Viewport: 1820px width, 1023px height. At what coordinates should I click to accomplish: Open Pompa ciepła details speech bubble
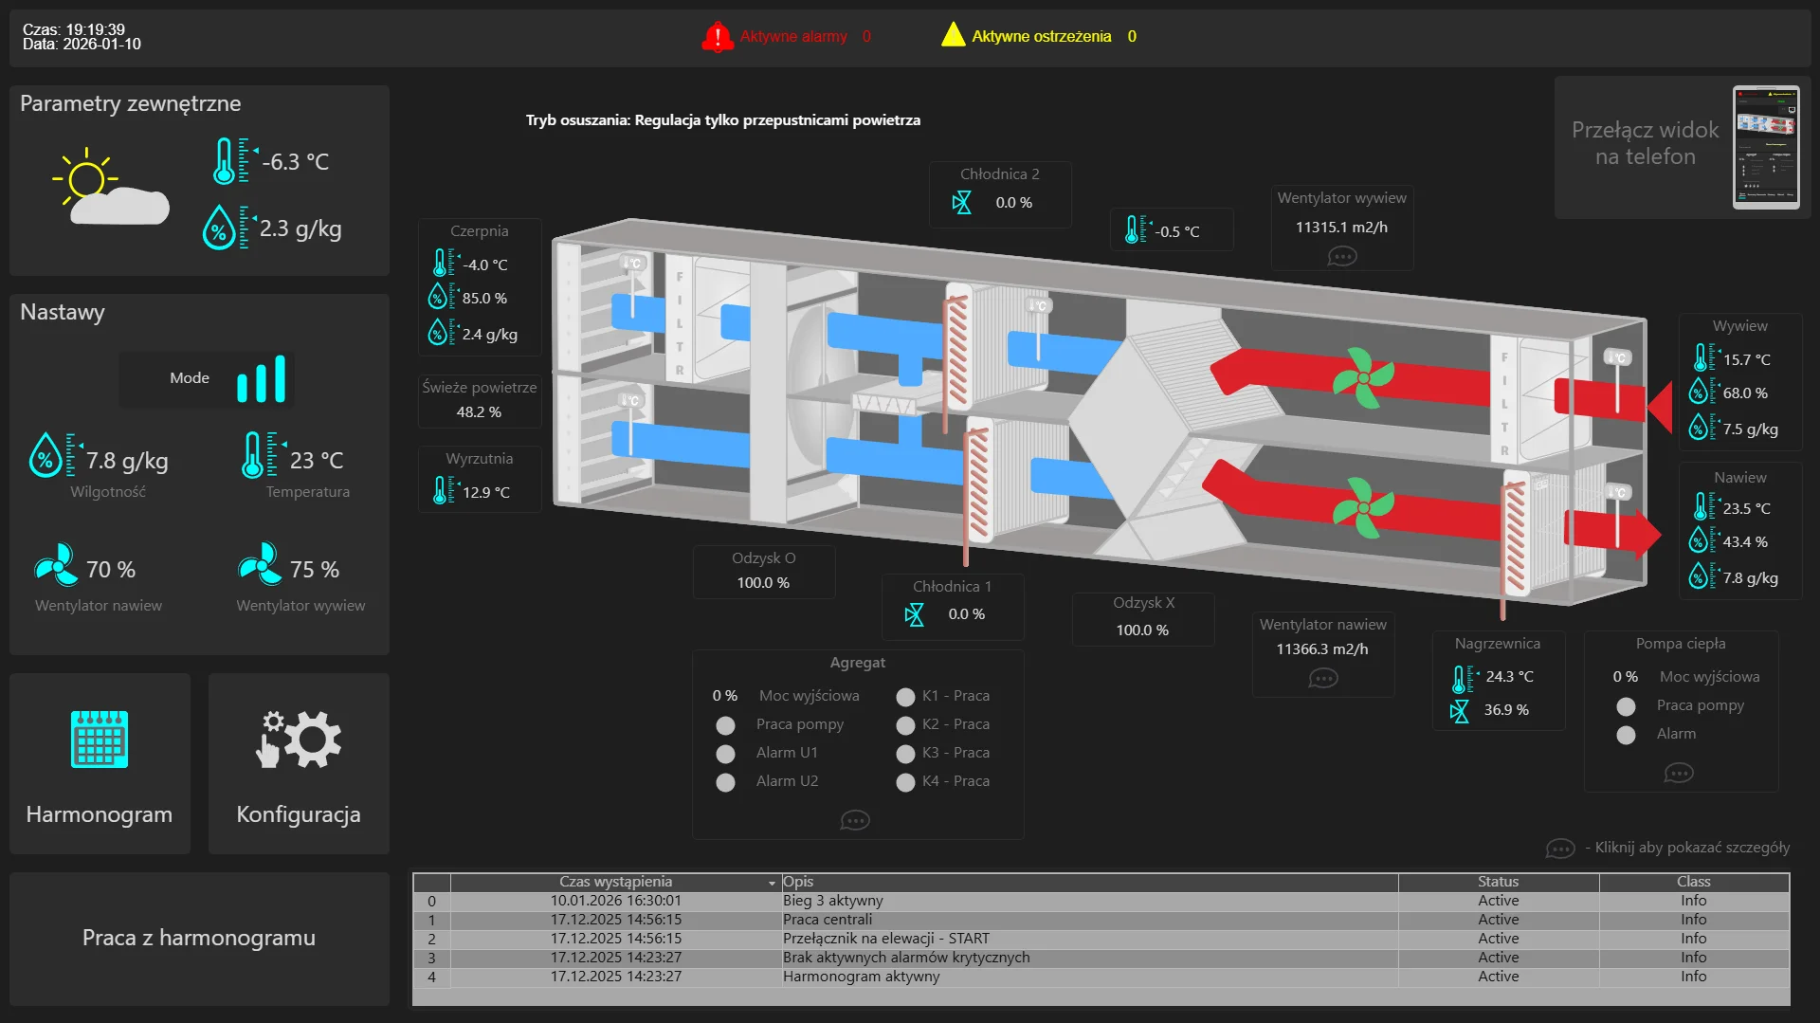pyautogui.click(x=1678, y=774)
